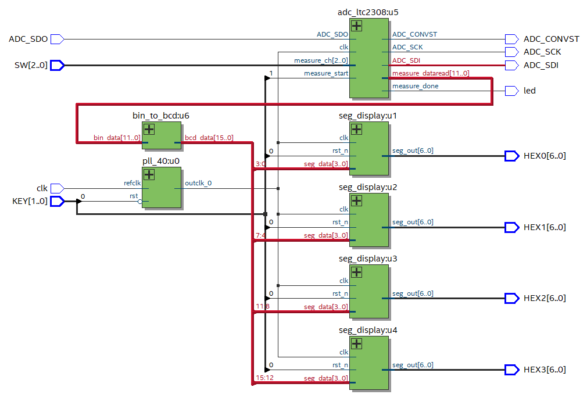This screenshot has height=405, width=587.
Task: Expand the seg_display:u2 plus icon
Action: pyautogui.click(x=357, y=201)
